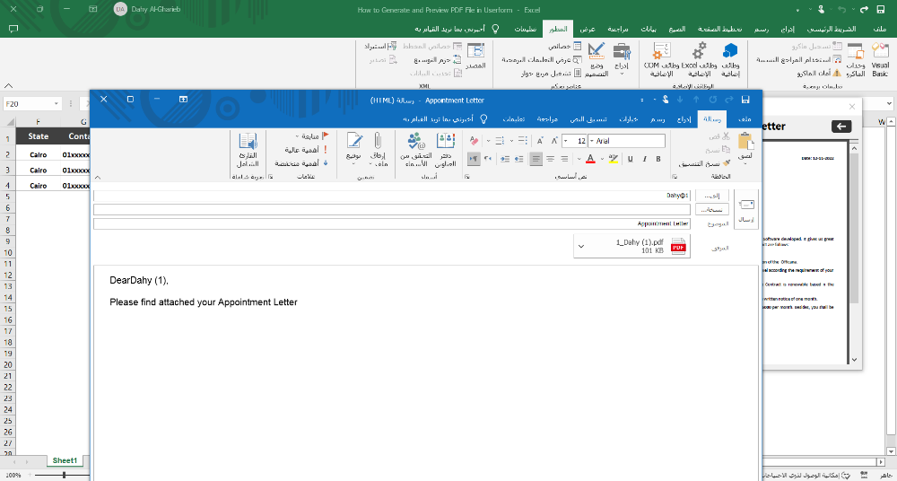The height and width of the screenshot is (481, 897).
Task: Switch to message Insert tab (إدراج)
Action: (x=684, y=119)
